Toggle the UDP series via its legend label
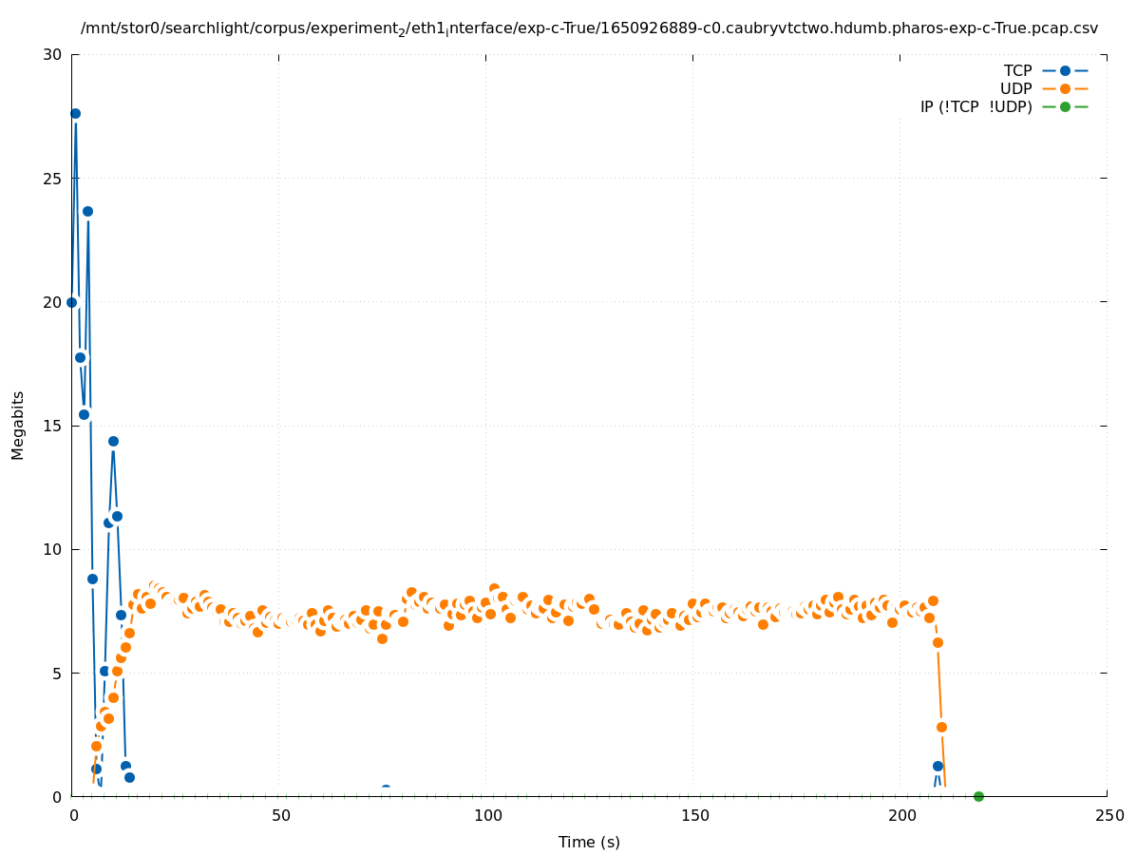The image size is (1137, 855). [1015, 88]
